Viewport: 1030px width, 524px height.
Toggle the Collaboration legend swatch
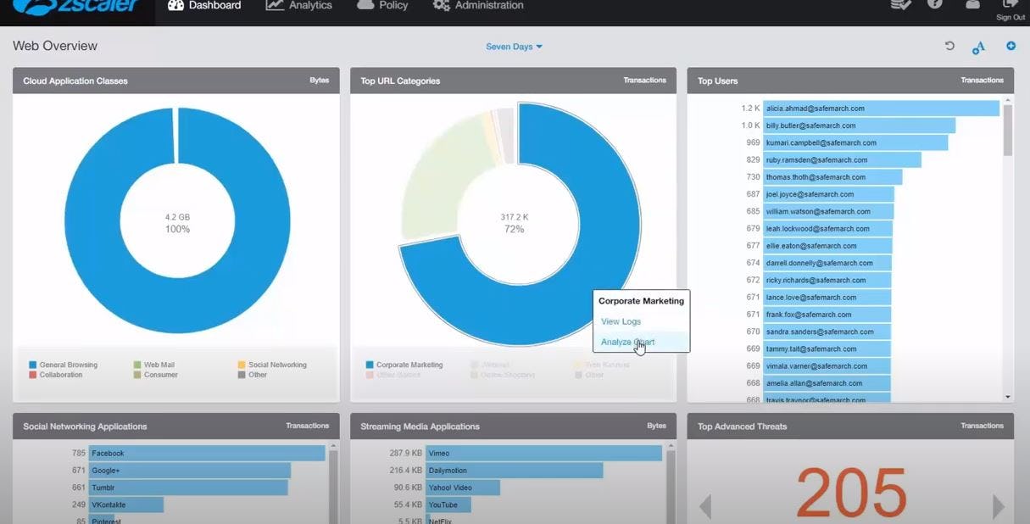[33, 375]
